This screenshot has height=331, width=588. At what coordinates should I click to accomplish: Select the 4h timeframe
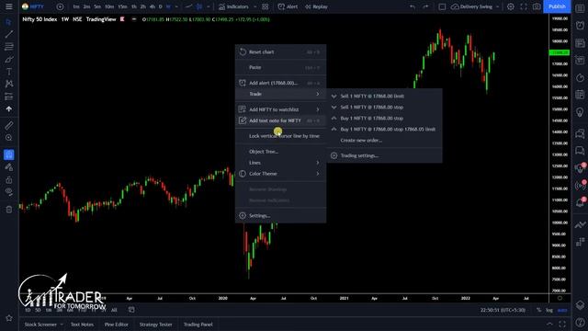tap(153, 6)
